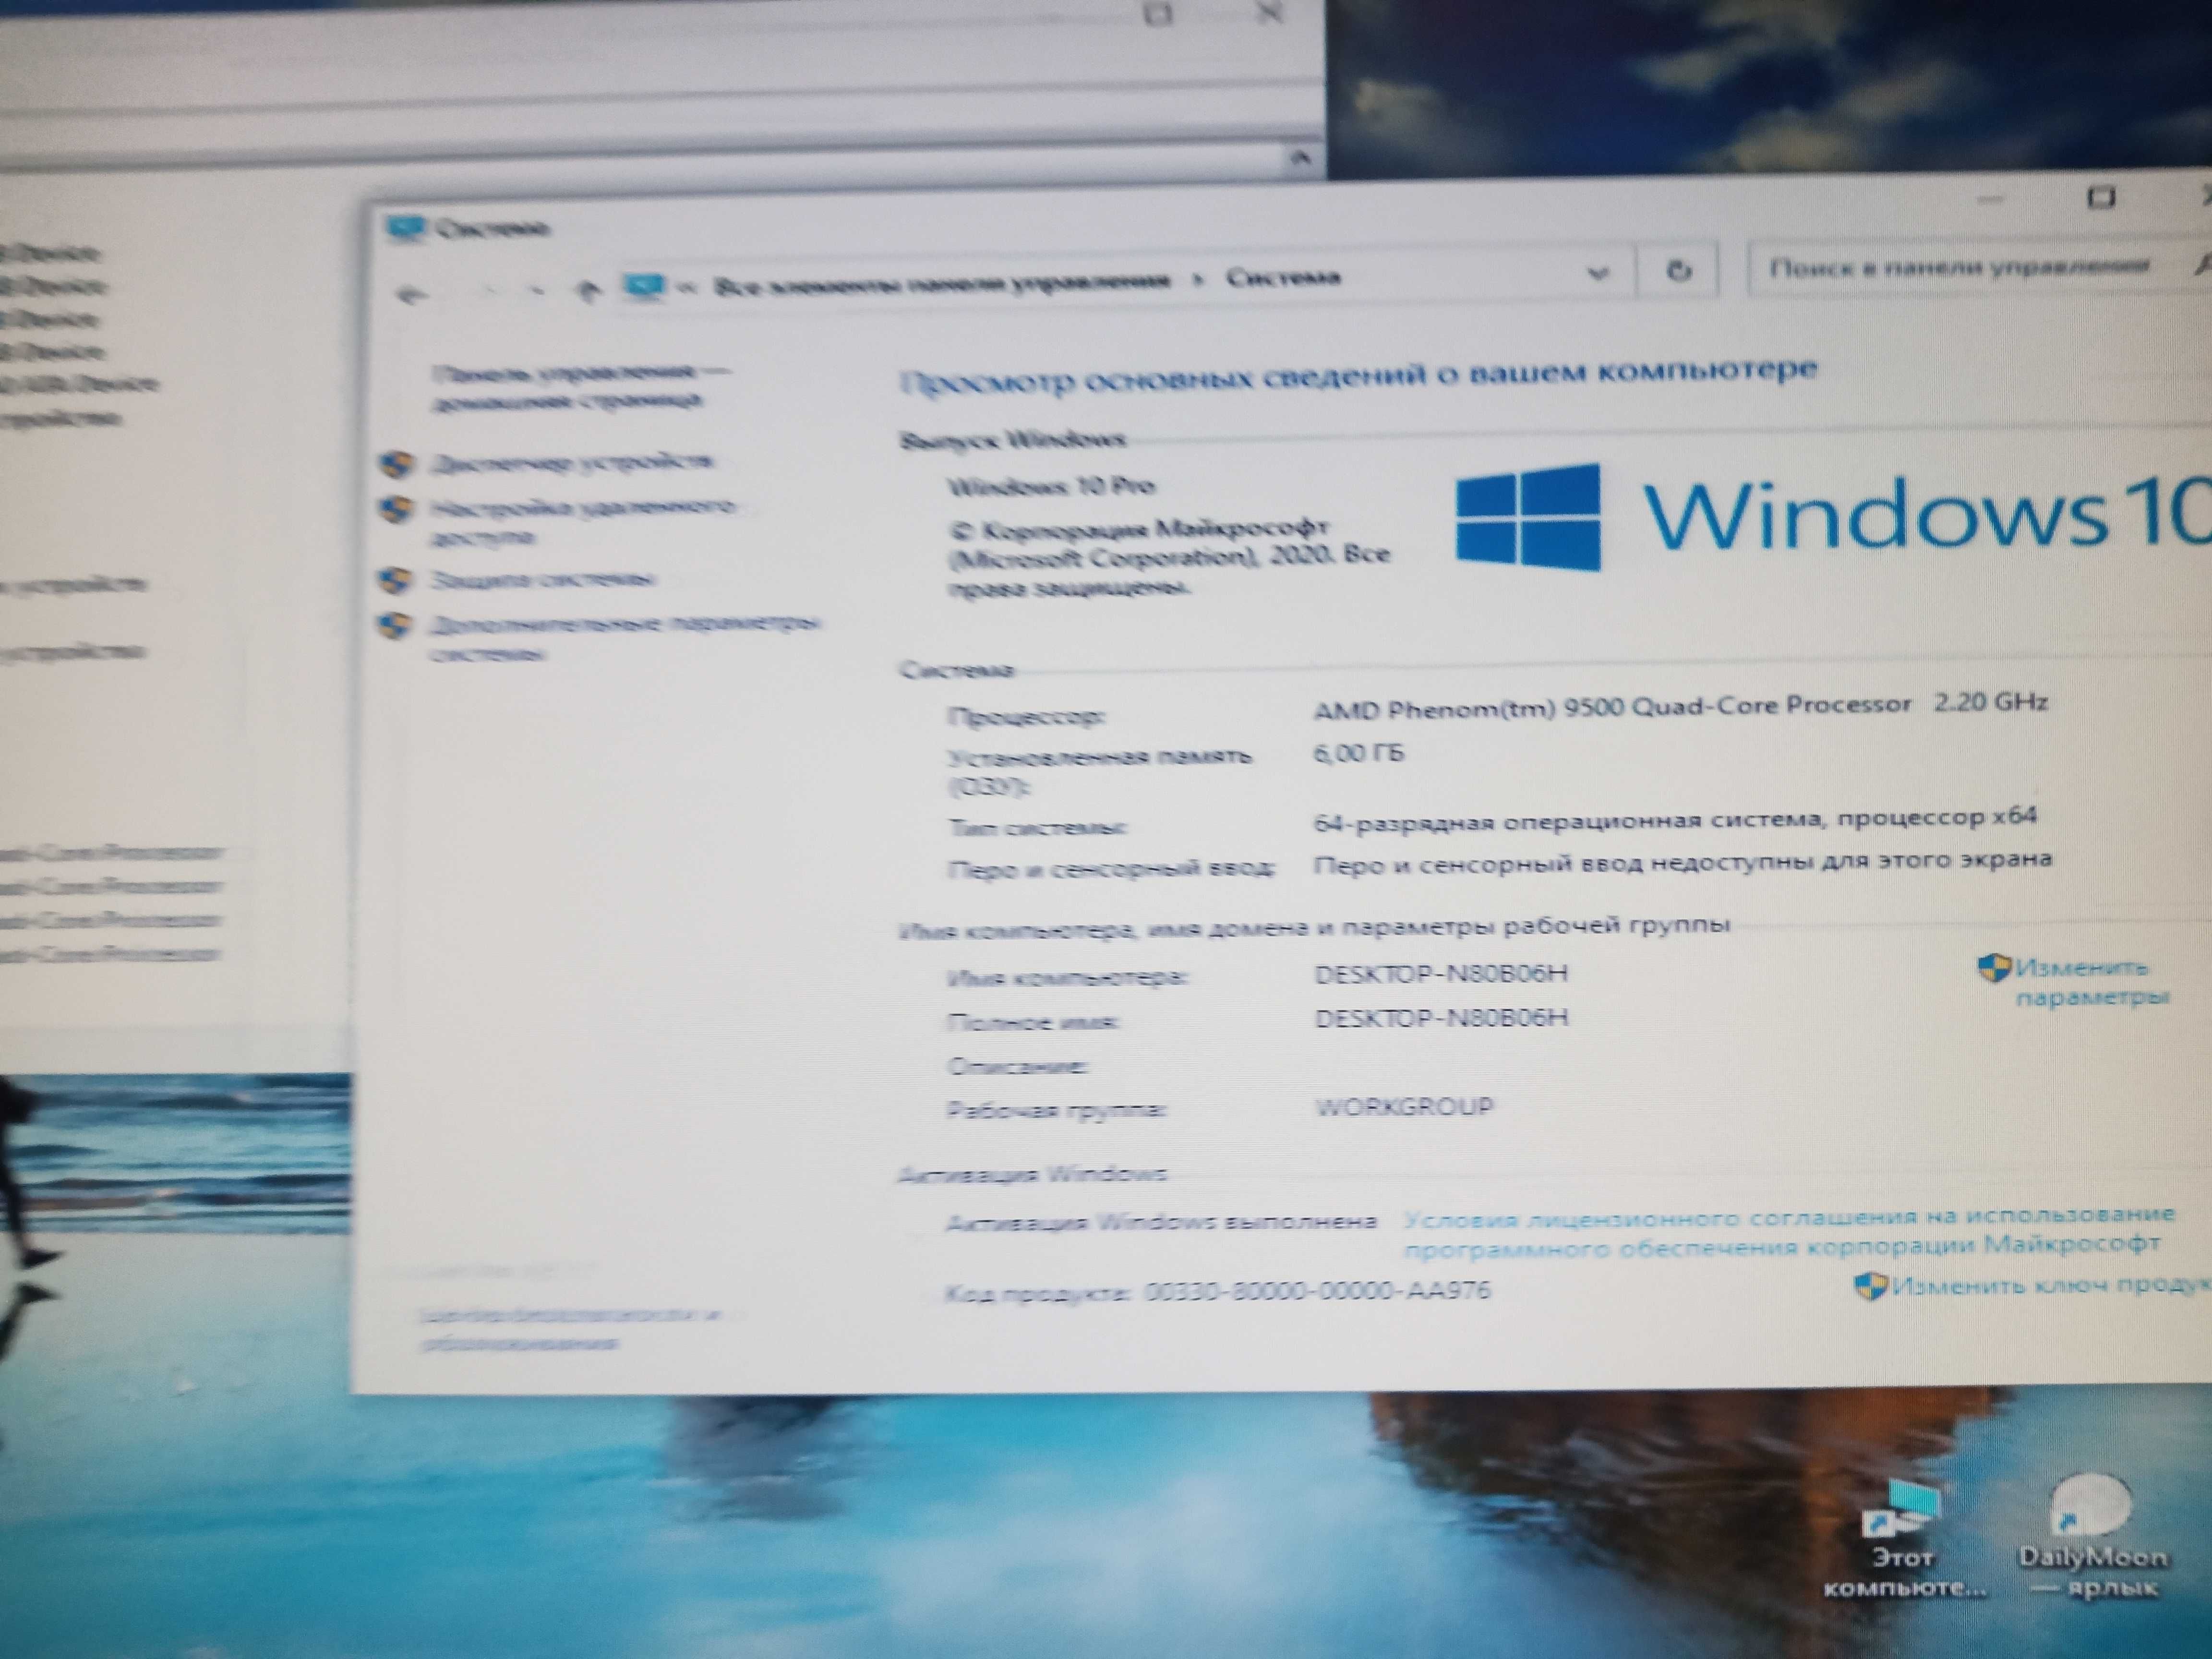Close the background Device Manager window

(1270, 13)
